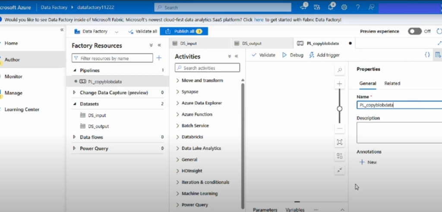Screen dimensions: 442x212
Task: Open the feedback person icon in header
Action: [371, 7]
